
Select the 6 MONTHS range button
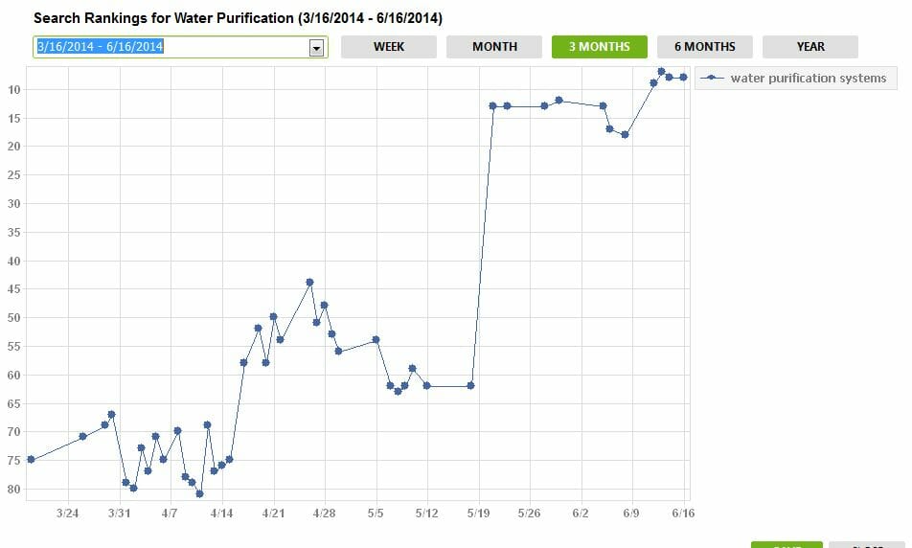[705, 47]
